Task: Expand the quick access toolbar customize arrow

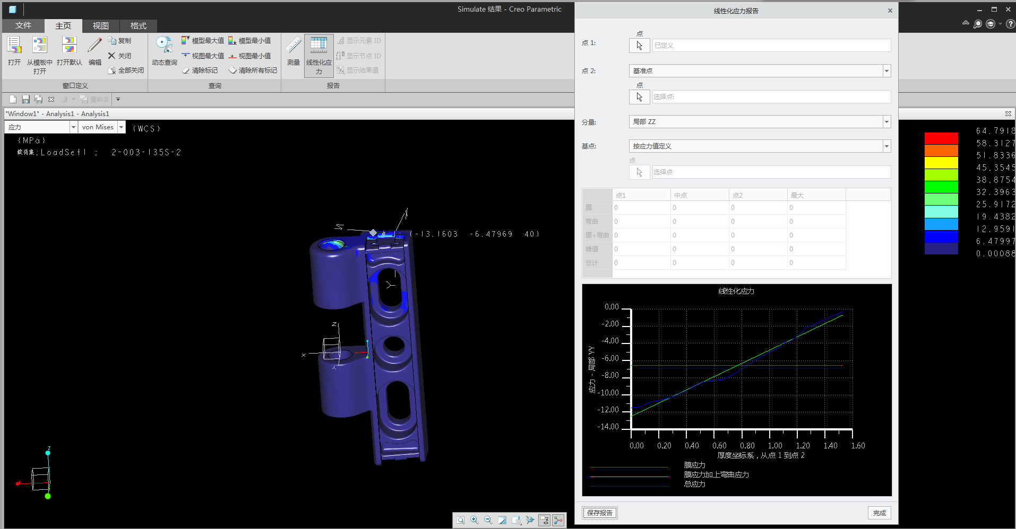Action: 118,99
